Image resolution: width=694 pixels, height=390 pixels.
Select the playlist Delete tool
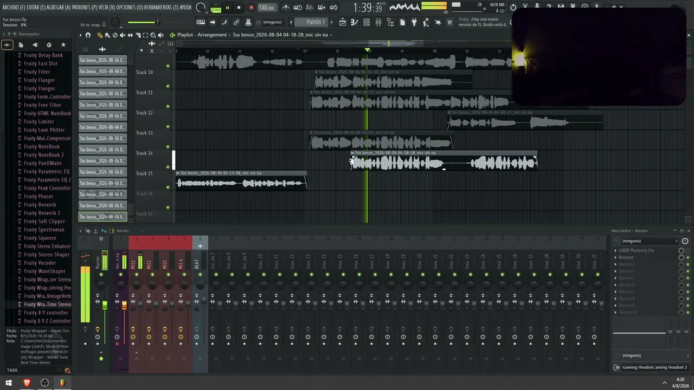pyautogui.click(x=115, y=35)
